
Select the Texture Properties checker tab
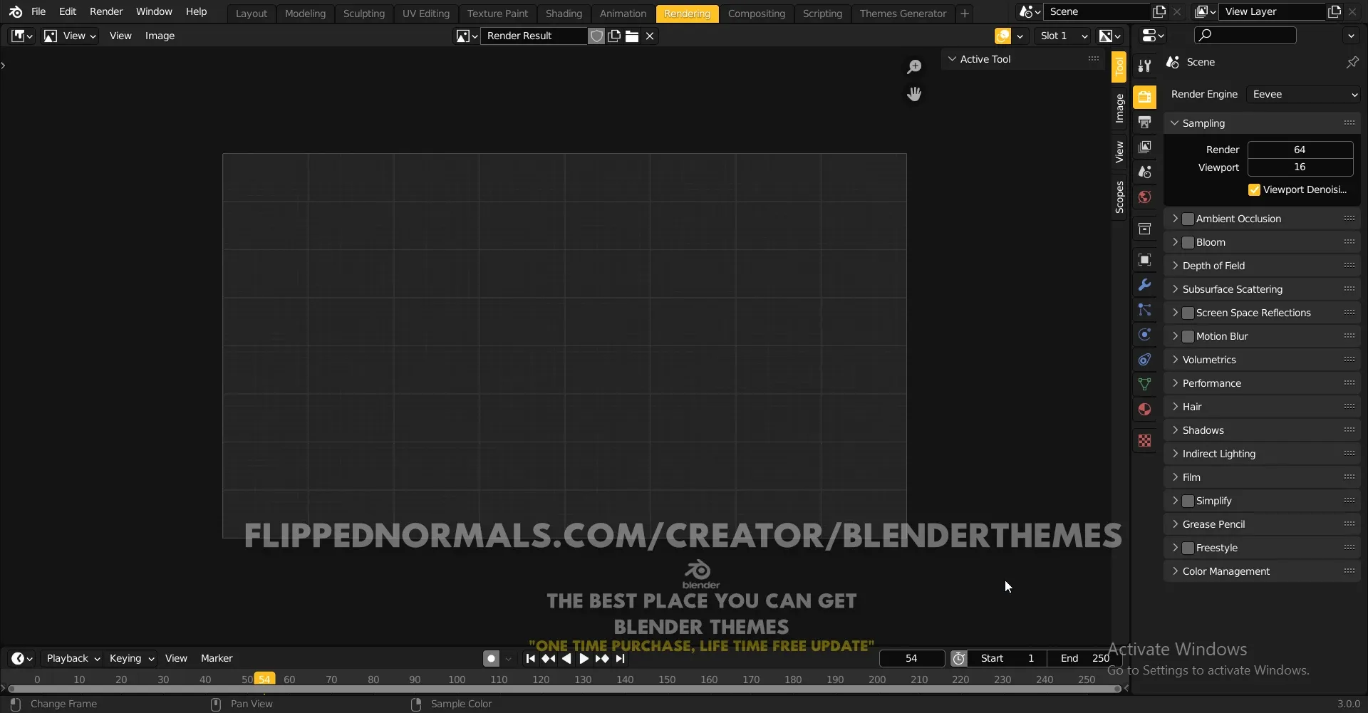[1145, 440]
